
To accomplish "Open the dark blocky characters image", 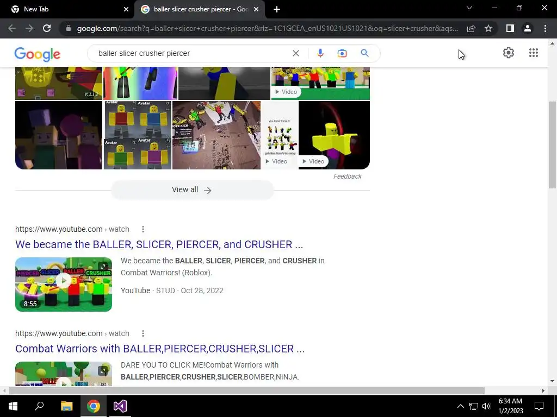I will [x=59, y=135].
